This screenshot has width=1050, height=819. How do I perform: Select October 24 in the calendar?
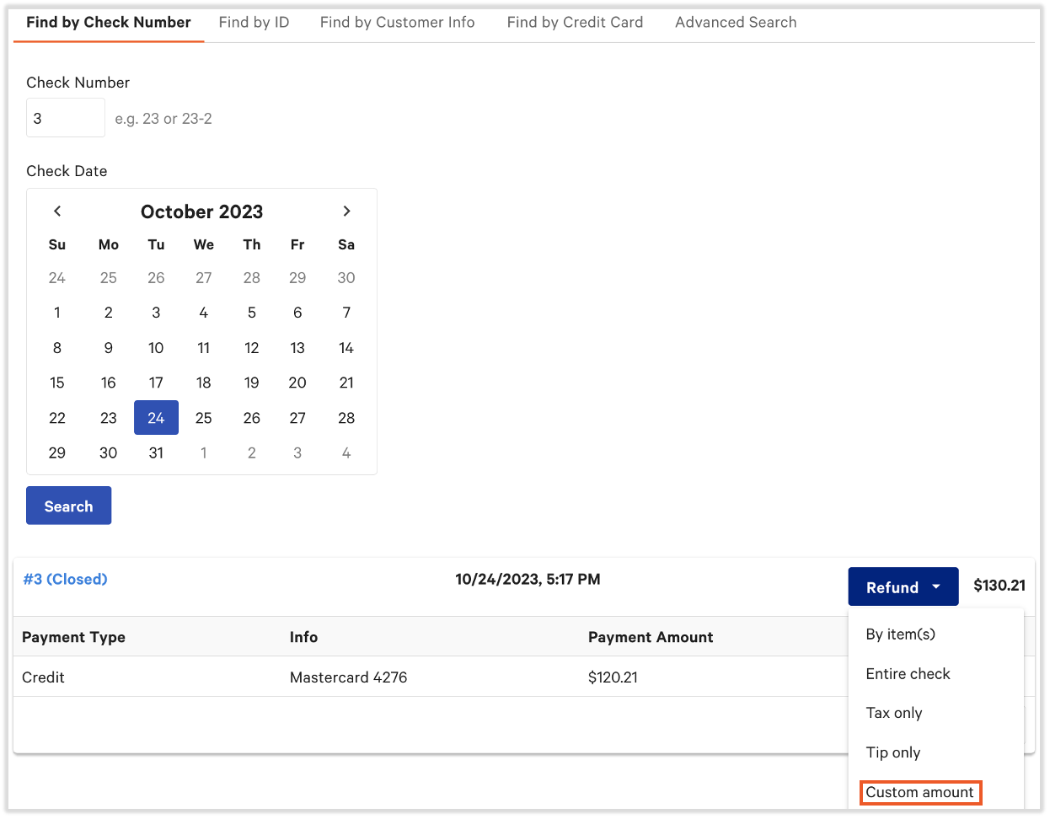156,418
